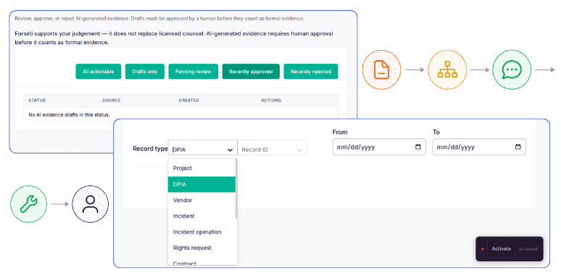Select highlighted DPIA option in list
The image size is (561, 278).
pyautogui.click(x=201, y=185)
